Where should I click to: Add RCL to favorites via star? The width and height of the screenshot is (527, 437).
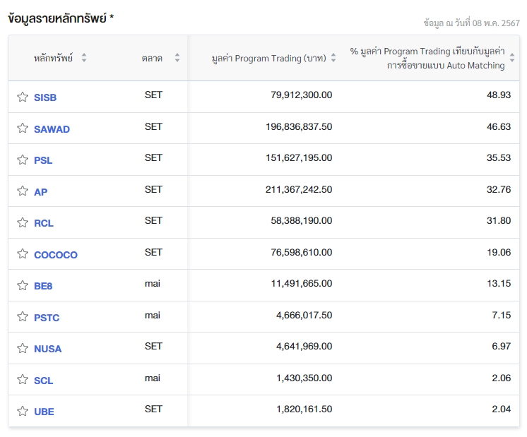click(x=23, y=223)
